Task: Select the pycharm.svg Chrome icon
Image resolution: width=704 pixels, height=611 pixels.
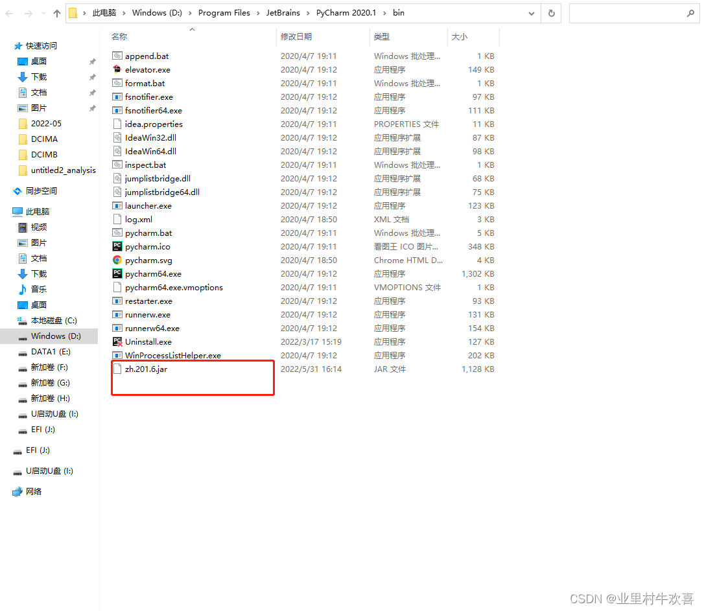Action: click(x=117, y=260)
